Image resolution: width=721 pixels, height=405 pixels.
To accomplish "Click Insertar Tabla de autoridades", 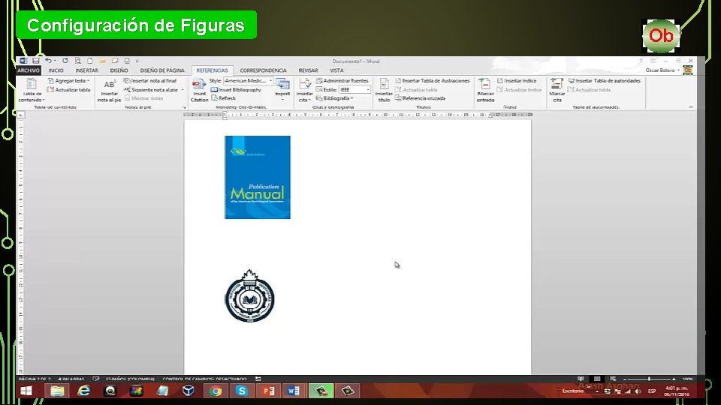I will [604, 81].
